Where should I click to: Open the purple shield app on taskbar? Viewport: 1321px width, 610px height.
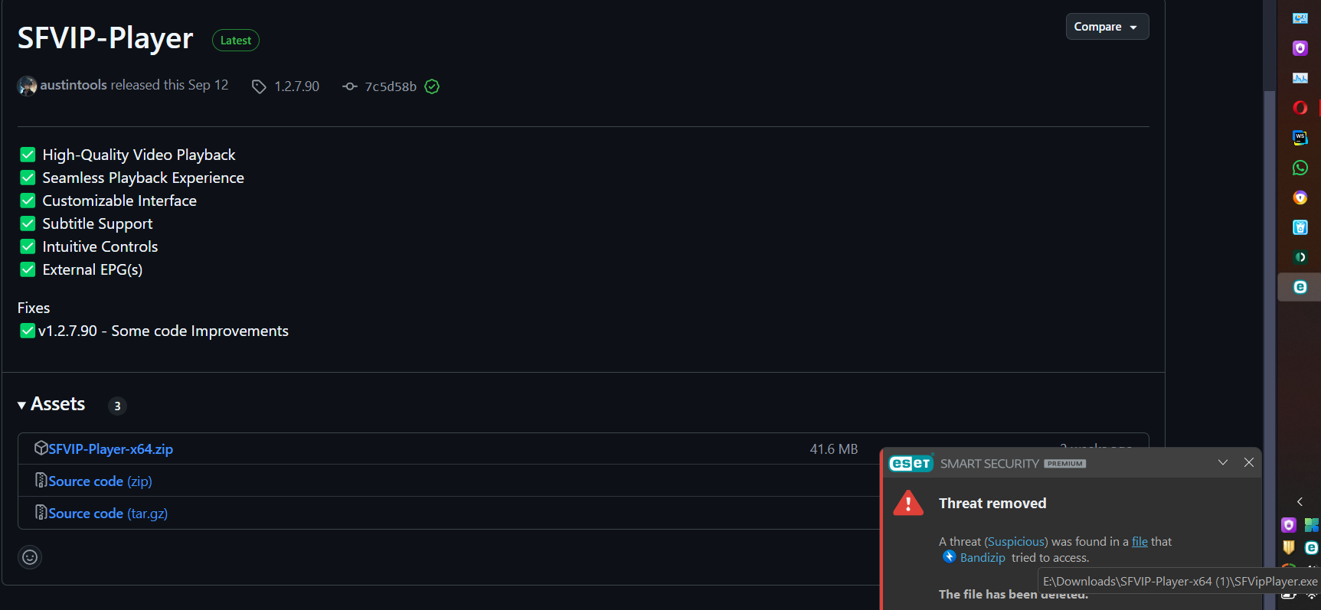(x=1300, y=48)
